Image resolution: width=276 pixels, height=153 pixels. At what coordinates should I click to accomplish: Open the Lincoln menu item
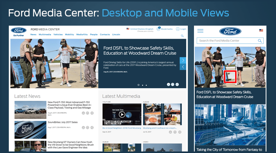[x=116, y=34]
